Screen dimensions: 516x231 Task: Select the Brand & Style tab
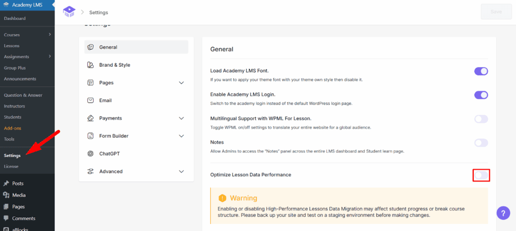[137, 65]
